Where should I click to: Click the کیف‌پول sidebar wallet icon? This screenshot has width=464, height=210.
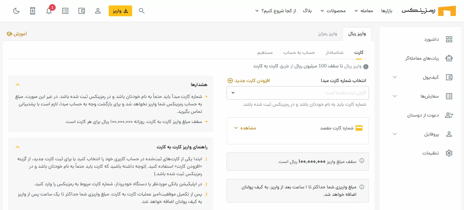449,77
